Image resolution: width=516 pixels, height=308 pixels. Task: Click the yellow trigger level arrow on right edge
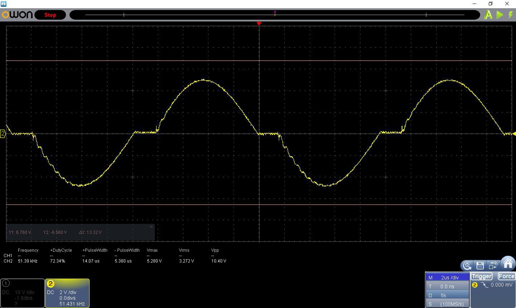(x=514, y=134)
